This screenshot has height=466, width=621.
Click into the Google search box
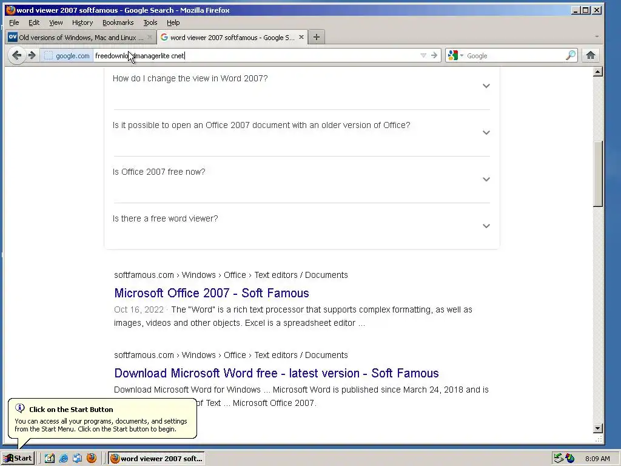[515, 56]
